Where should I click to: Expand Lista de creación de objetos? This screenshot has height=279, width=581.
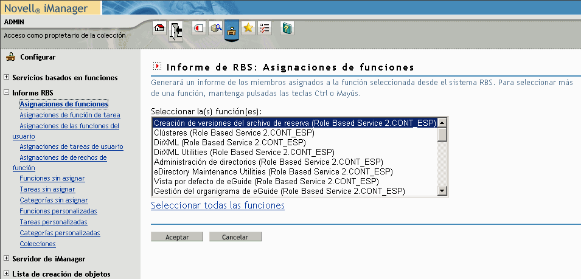pyautogui.click(x=6, y=274)
